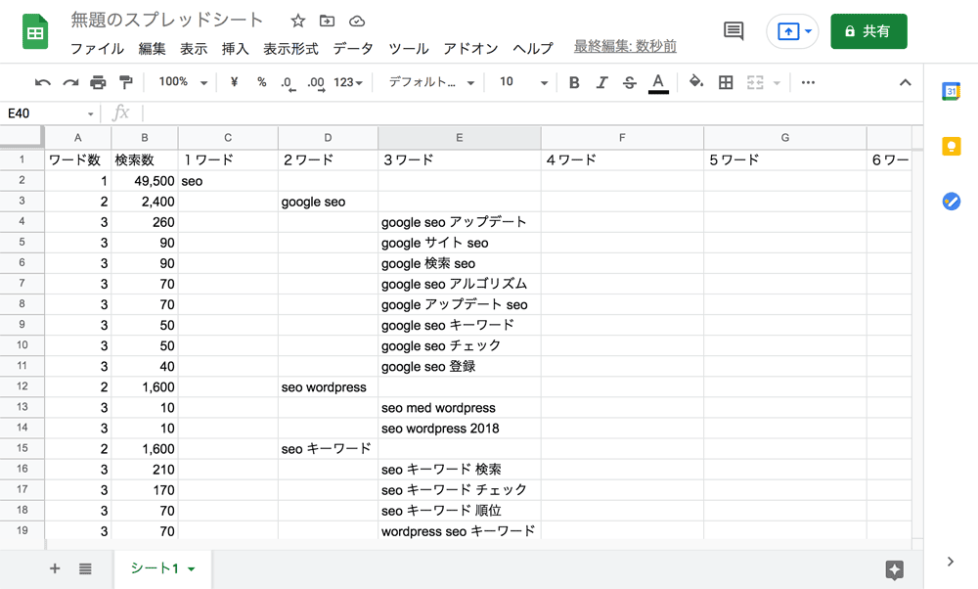
Task: Click the undo arrow icon
Action: pyautogui.click(x=42, y=82)
